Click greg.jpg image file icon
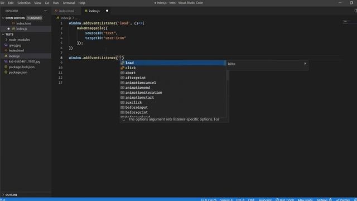 click(x=6, y=45)
